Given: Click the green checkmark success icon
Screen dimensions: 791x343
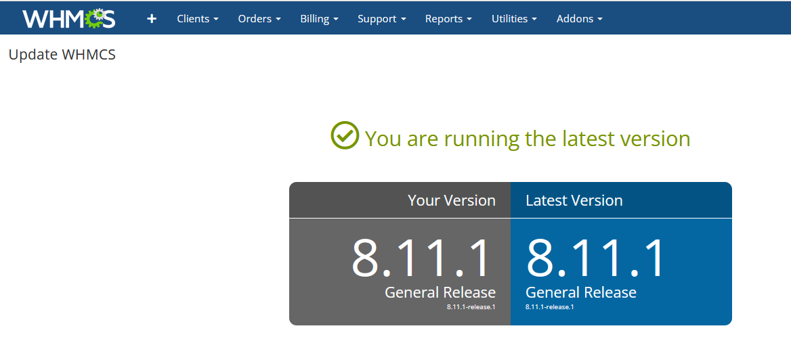Looking at the screenshot, I should 345,135.
